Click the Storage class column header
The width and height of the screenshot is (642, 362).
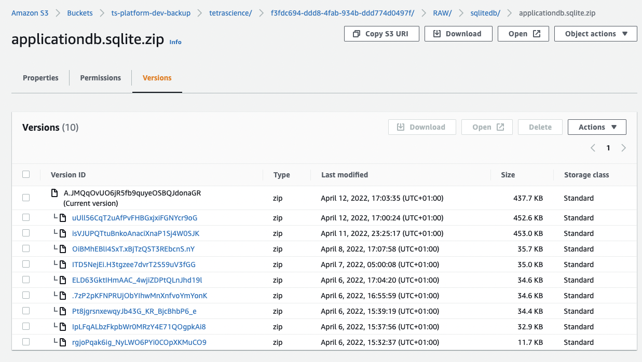(586, 175)
